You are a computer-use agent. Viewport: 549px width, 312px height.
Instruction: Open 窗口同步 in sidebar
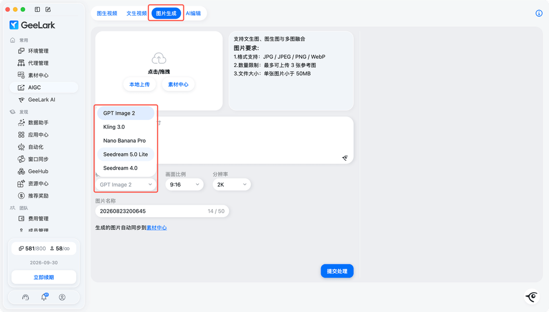[x=44, y=159]
